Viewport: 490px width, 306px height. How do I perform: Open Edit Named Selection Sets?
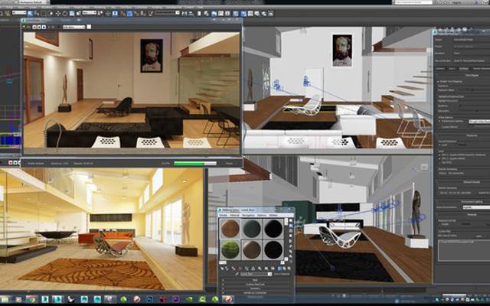tap(151, 13)
